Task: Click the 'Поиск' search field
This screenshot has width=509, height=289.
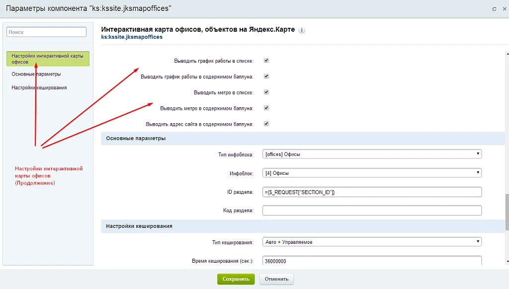Action: [46, 32]
